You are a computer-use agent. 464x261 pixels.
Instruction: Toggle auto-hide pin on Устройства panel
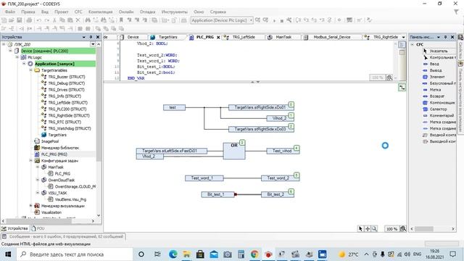(91, 37)
